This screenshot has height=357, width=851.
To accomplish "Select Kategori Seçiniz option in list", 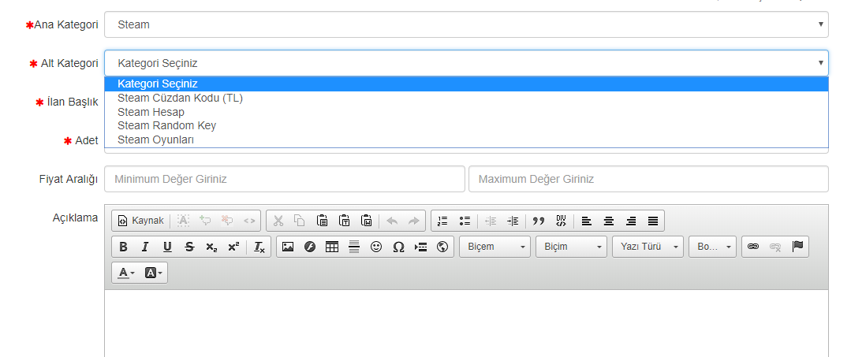I will click(466, 84).
